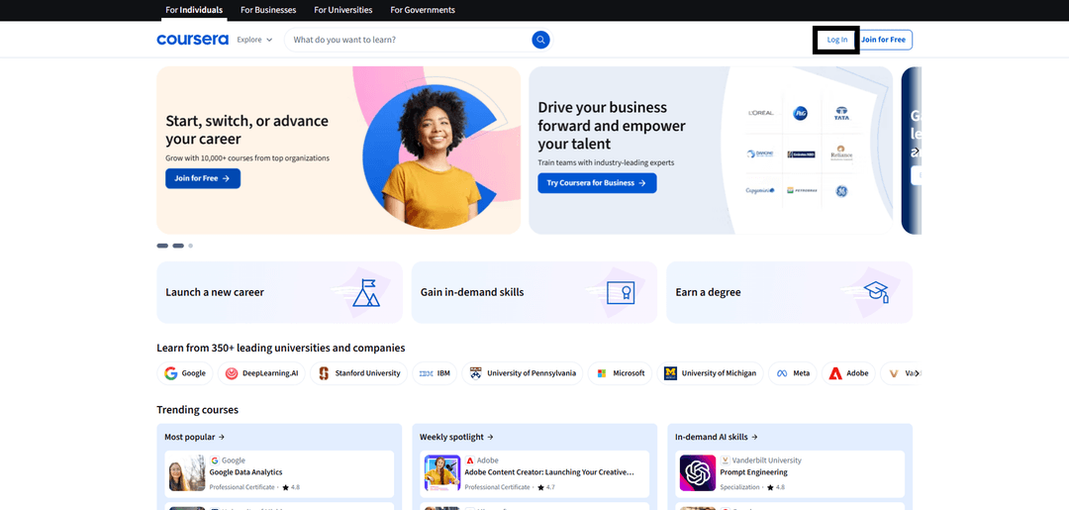Click the Log In link

click(x=837, y=40)
